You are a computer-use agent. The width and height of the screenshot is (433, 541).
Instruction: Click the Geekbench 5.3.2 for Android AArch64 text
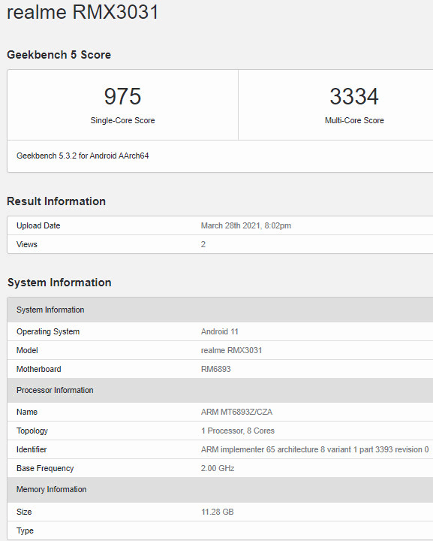pyautogui.click(x=83, y=156)
